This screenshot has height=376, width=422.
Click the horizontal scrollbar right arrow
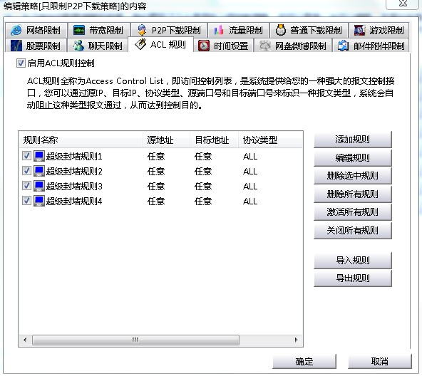297,340
